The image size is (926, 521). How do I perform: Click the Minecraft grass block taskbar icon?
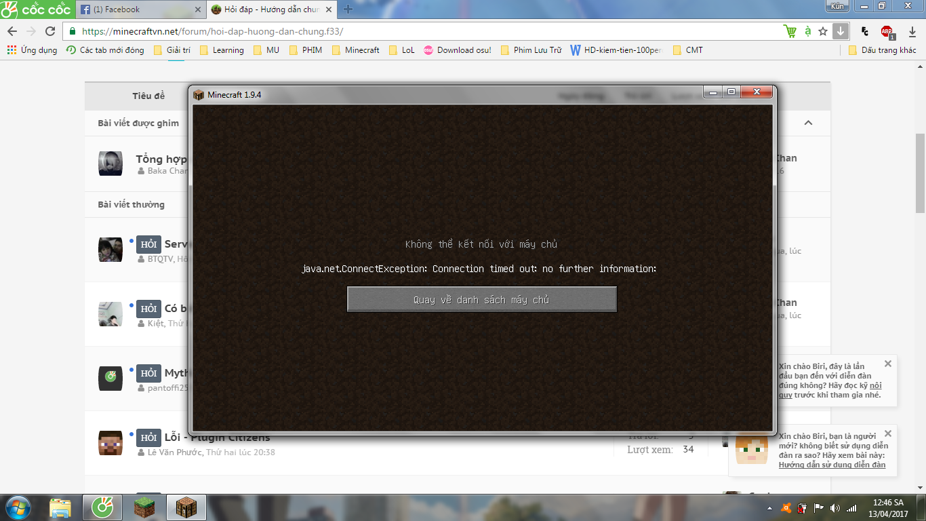tap(144, 507)
